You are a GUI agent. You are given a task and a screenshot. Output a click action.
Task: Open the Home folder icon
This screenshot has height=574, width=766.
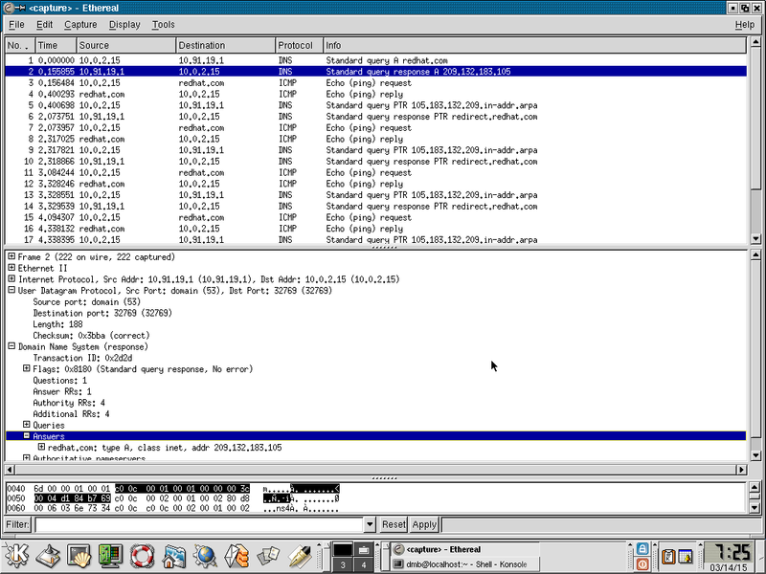(174, 556)
